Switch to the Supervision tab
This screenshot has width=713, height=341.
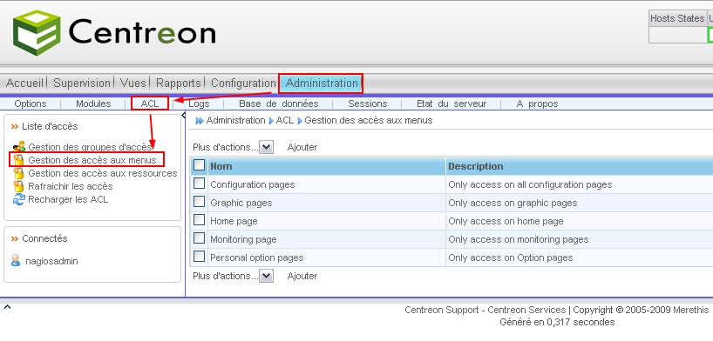click(82, 84)
